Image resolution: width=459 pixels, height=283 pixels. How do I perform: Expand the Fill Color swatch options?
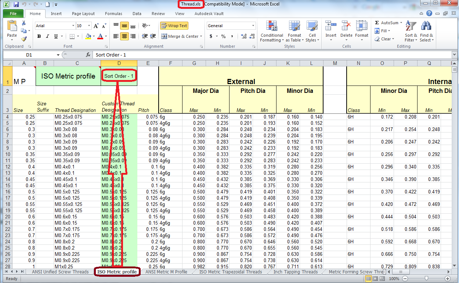pyautogui.click(x=93, y=37)
